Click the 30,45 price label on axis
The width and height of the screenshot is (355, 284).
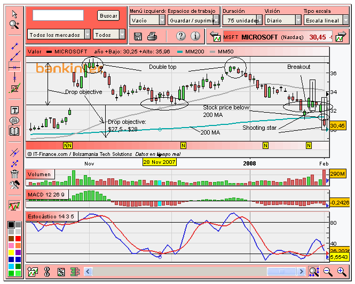pos(337,125)
